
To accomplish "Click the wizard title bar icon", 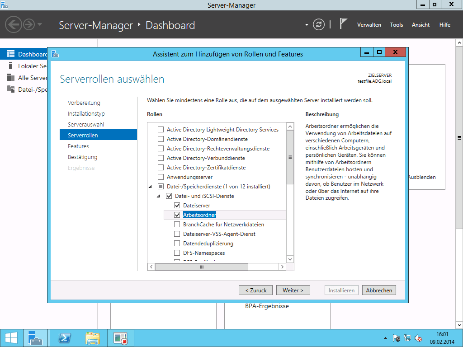I will pos(55,54).
